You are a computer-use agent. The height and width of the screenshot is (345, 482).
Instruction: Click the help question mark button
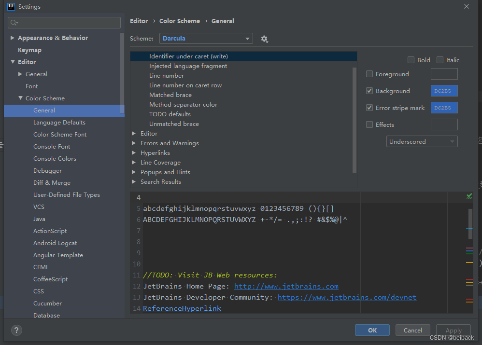[16, 330]
